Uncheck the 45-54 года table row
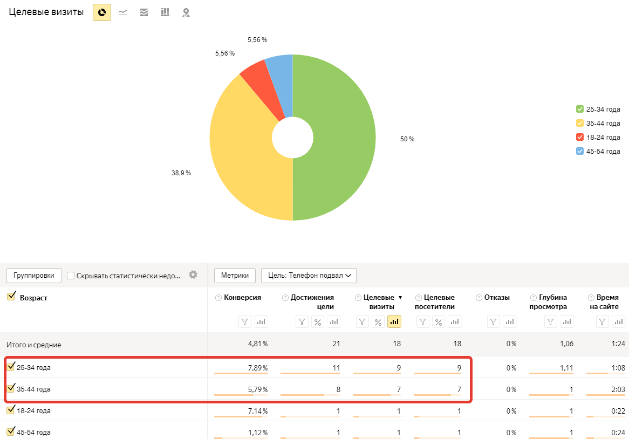The height and width of the screenshot is (439, 629). 11,431
